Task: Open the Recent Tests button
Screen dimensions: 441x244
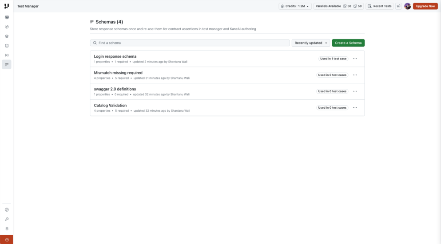Action: coord(379,6)
